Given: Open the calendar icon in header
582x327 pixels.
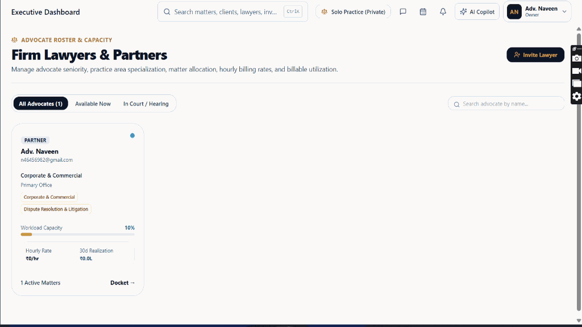Looking at the screenshot, I should (x=423, y=12).
